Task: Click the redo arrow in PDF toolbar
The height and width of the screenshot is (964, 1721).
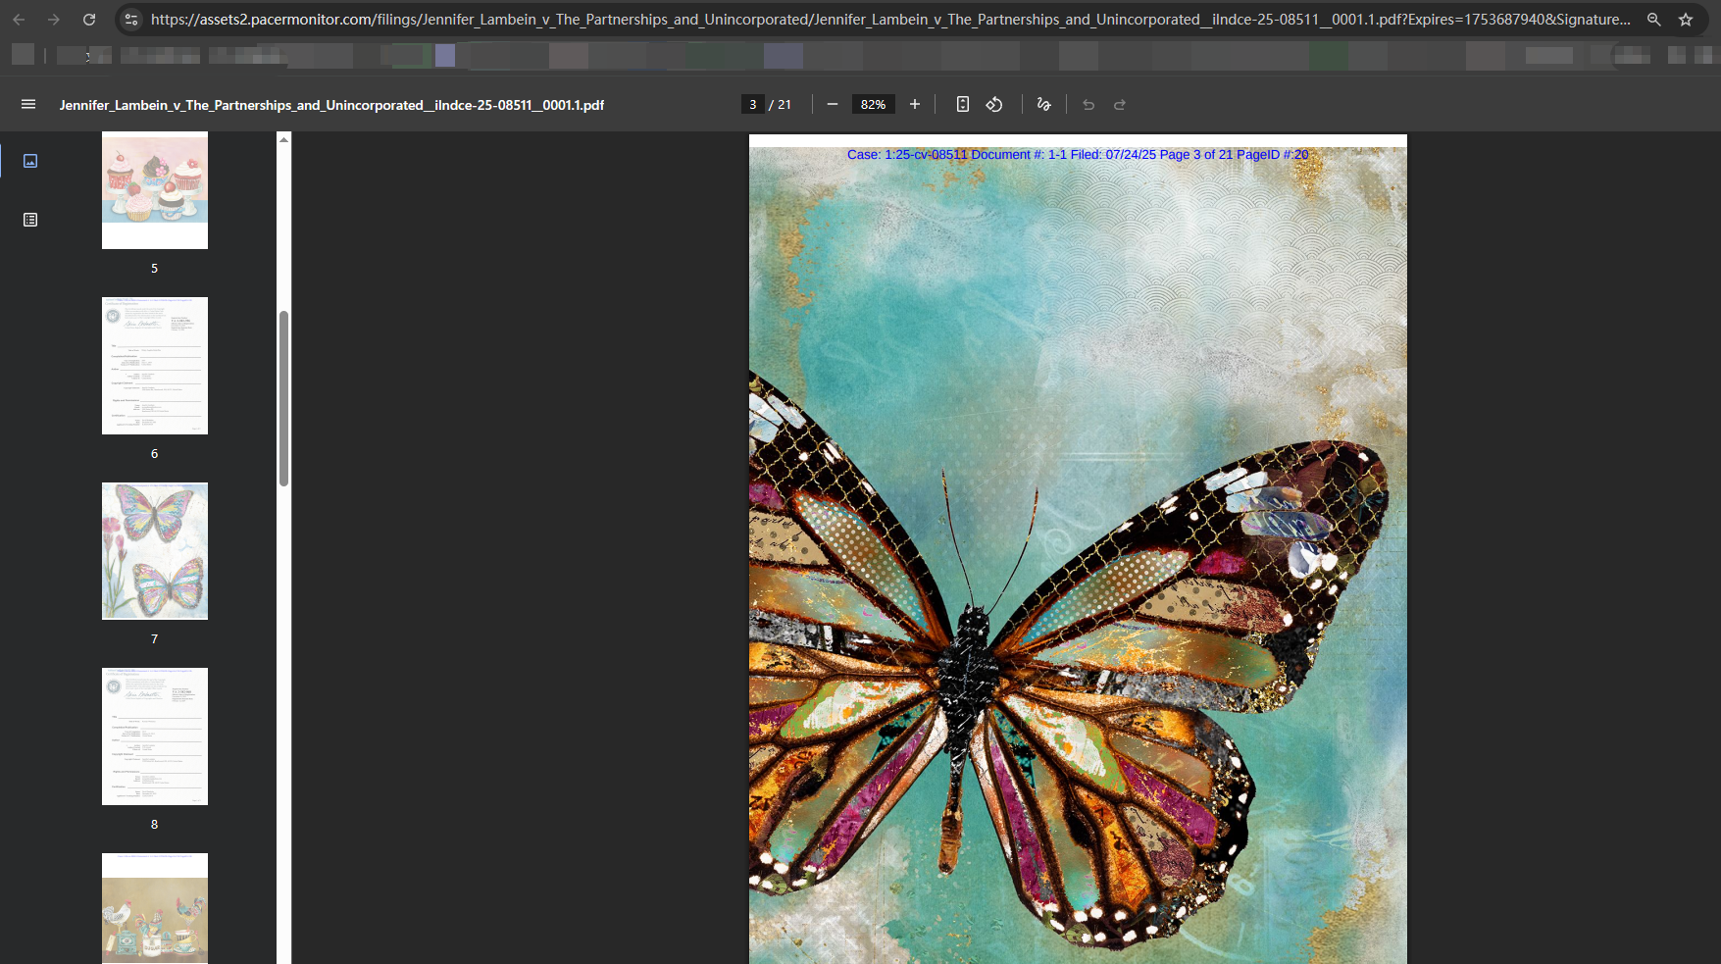Action: pyautogui.click(x=1120, y=104)
